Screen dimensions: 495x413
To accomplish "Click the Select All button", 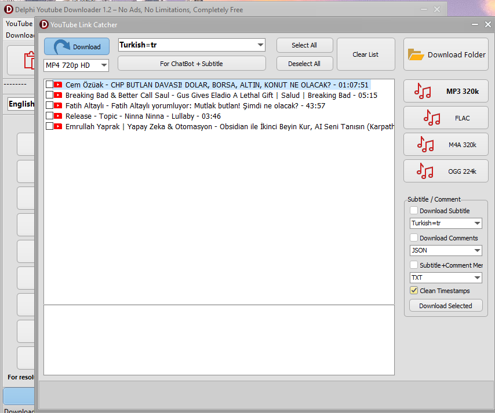I will 304,45.
